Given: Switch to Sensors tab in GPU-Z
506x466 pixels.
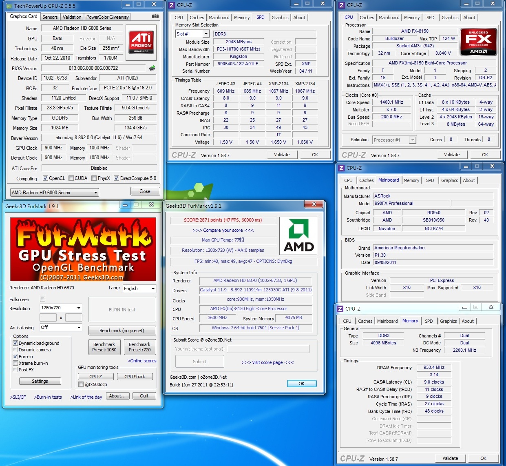Looking at the screenshot, I should (50, 17).
